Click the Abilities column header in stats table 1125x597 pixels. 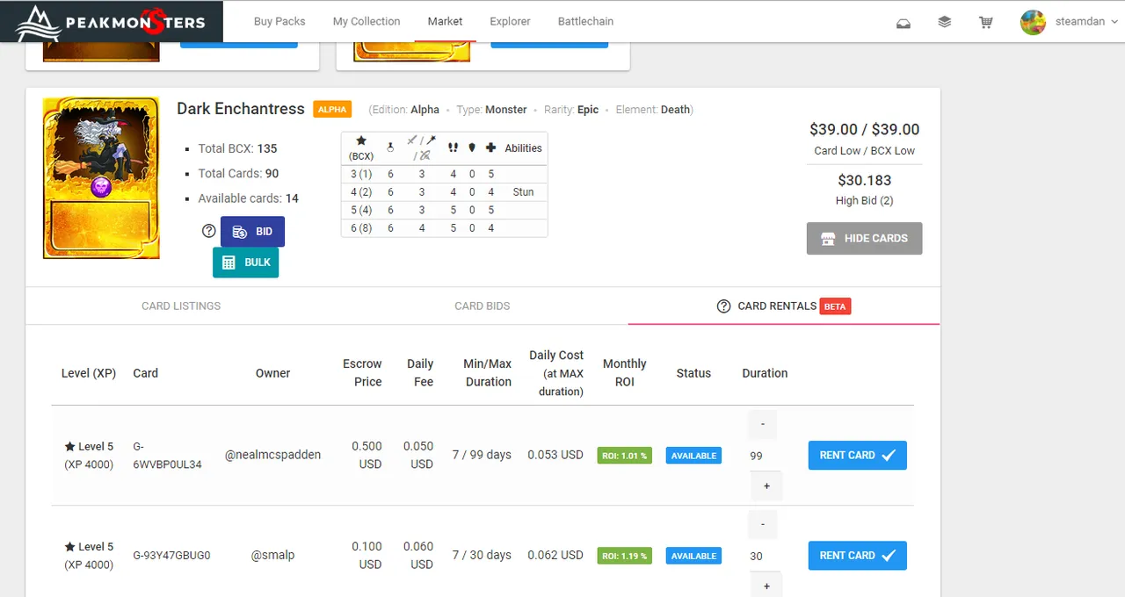(523, 148)
